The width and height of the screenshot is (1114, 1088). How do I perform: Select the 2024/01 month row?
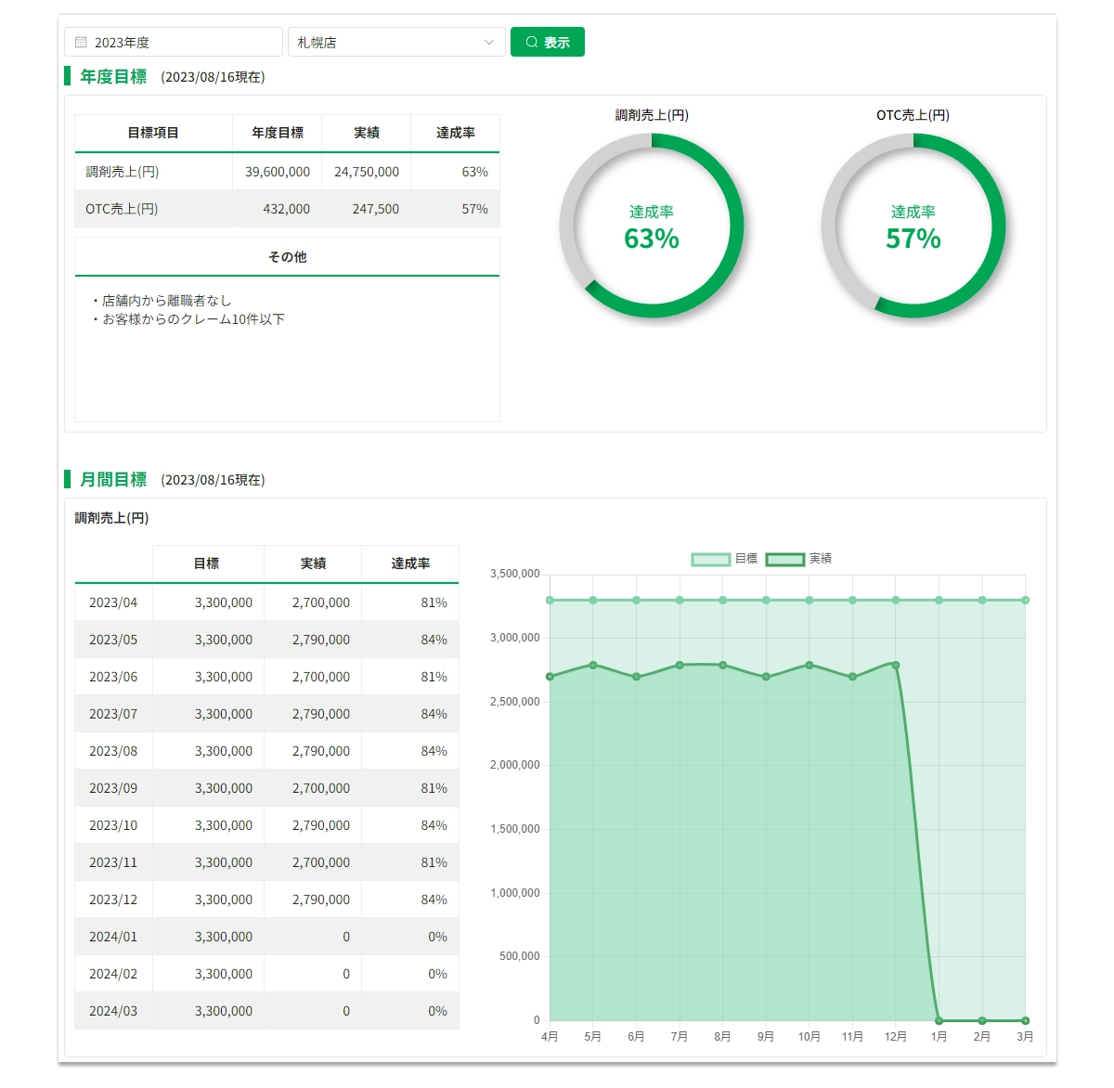tap(266, 937)
